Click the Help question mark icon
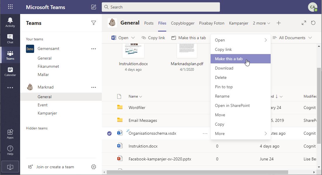 coord(10,150)
